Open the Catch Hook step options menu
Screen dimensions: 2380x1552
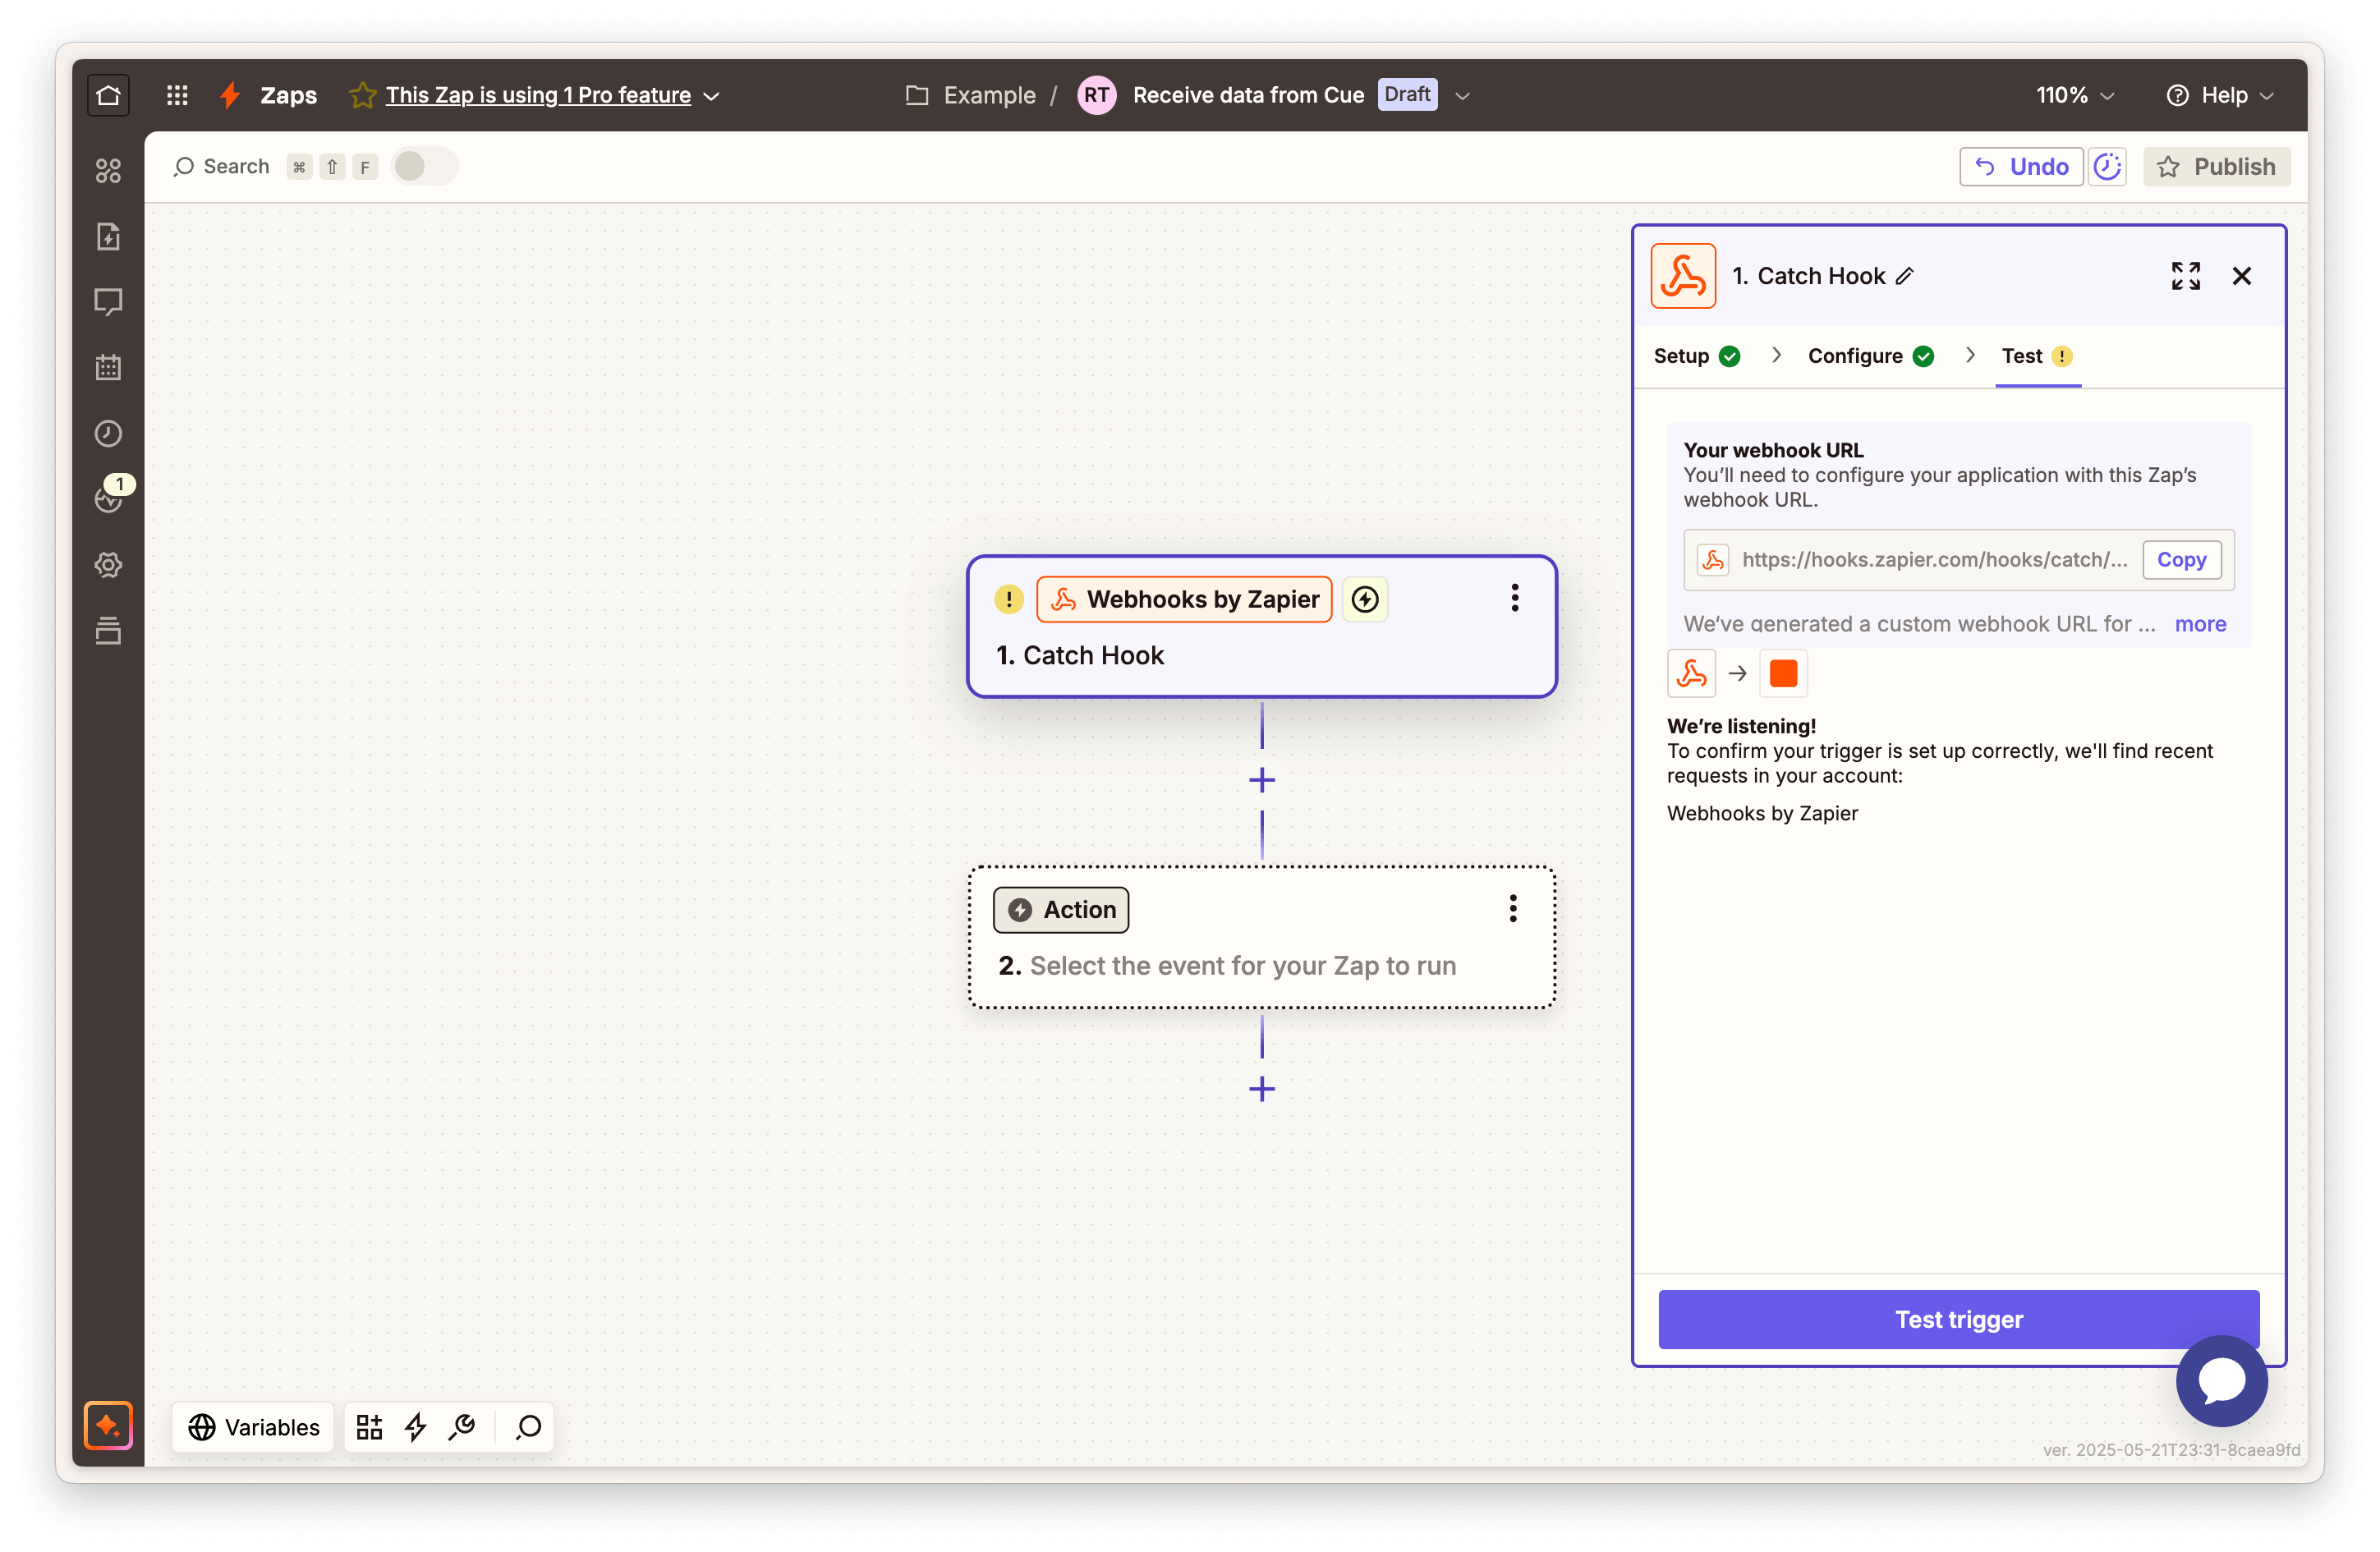coord(1515,598)
